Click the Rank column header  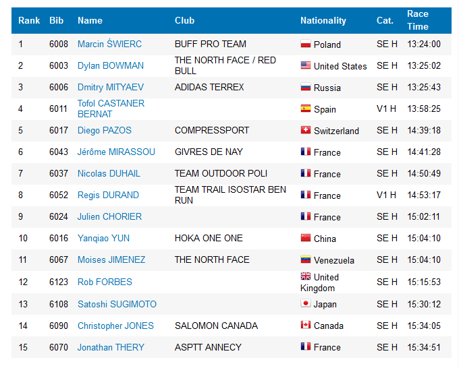[29, 20]
